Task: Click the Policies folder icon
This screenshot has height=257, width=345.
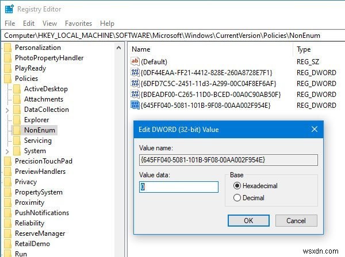Action: click(7, 79)
